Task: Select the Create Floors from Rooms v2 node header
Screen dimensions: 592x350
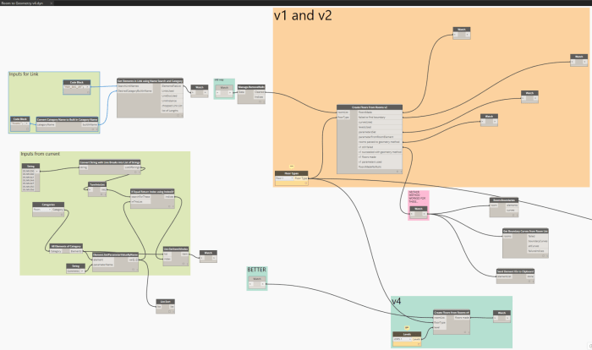Action: click(368, 108)
